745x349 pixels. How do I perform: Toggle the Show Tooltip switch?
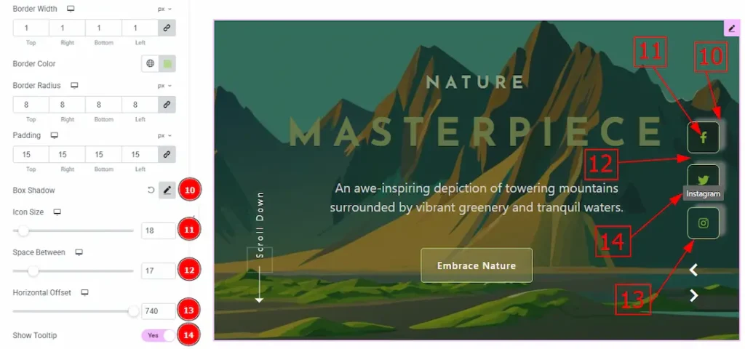(158, 336)
